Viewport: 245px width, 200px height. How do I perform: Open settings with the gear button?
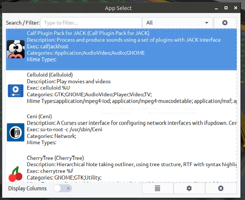tap(189, 188)
